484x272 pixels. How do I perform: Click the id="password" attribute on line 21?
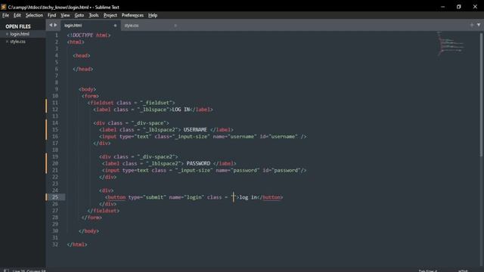click(281, 170)
